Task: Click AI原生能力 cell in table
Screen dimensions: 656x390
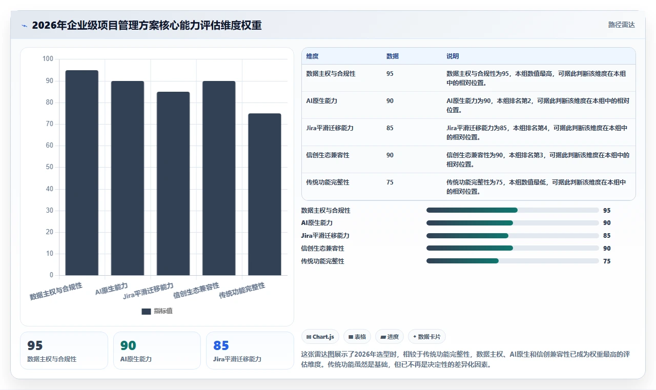Action: (321, 101)
